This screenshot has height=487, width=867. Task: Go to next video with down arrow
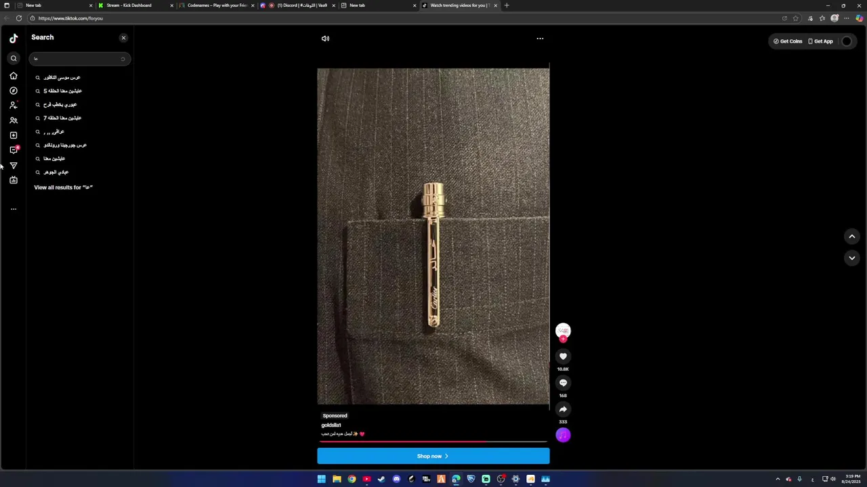click(x=852, y=258)
